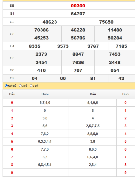The height and width of the screenshot is (178, 136).
Task: Select the "3 số" radio option
Action: pyautogui.click(x=31, y=86)
